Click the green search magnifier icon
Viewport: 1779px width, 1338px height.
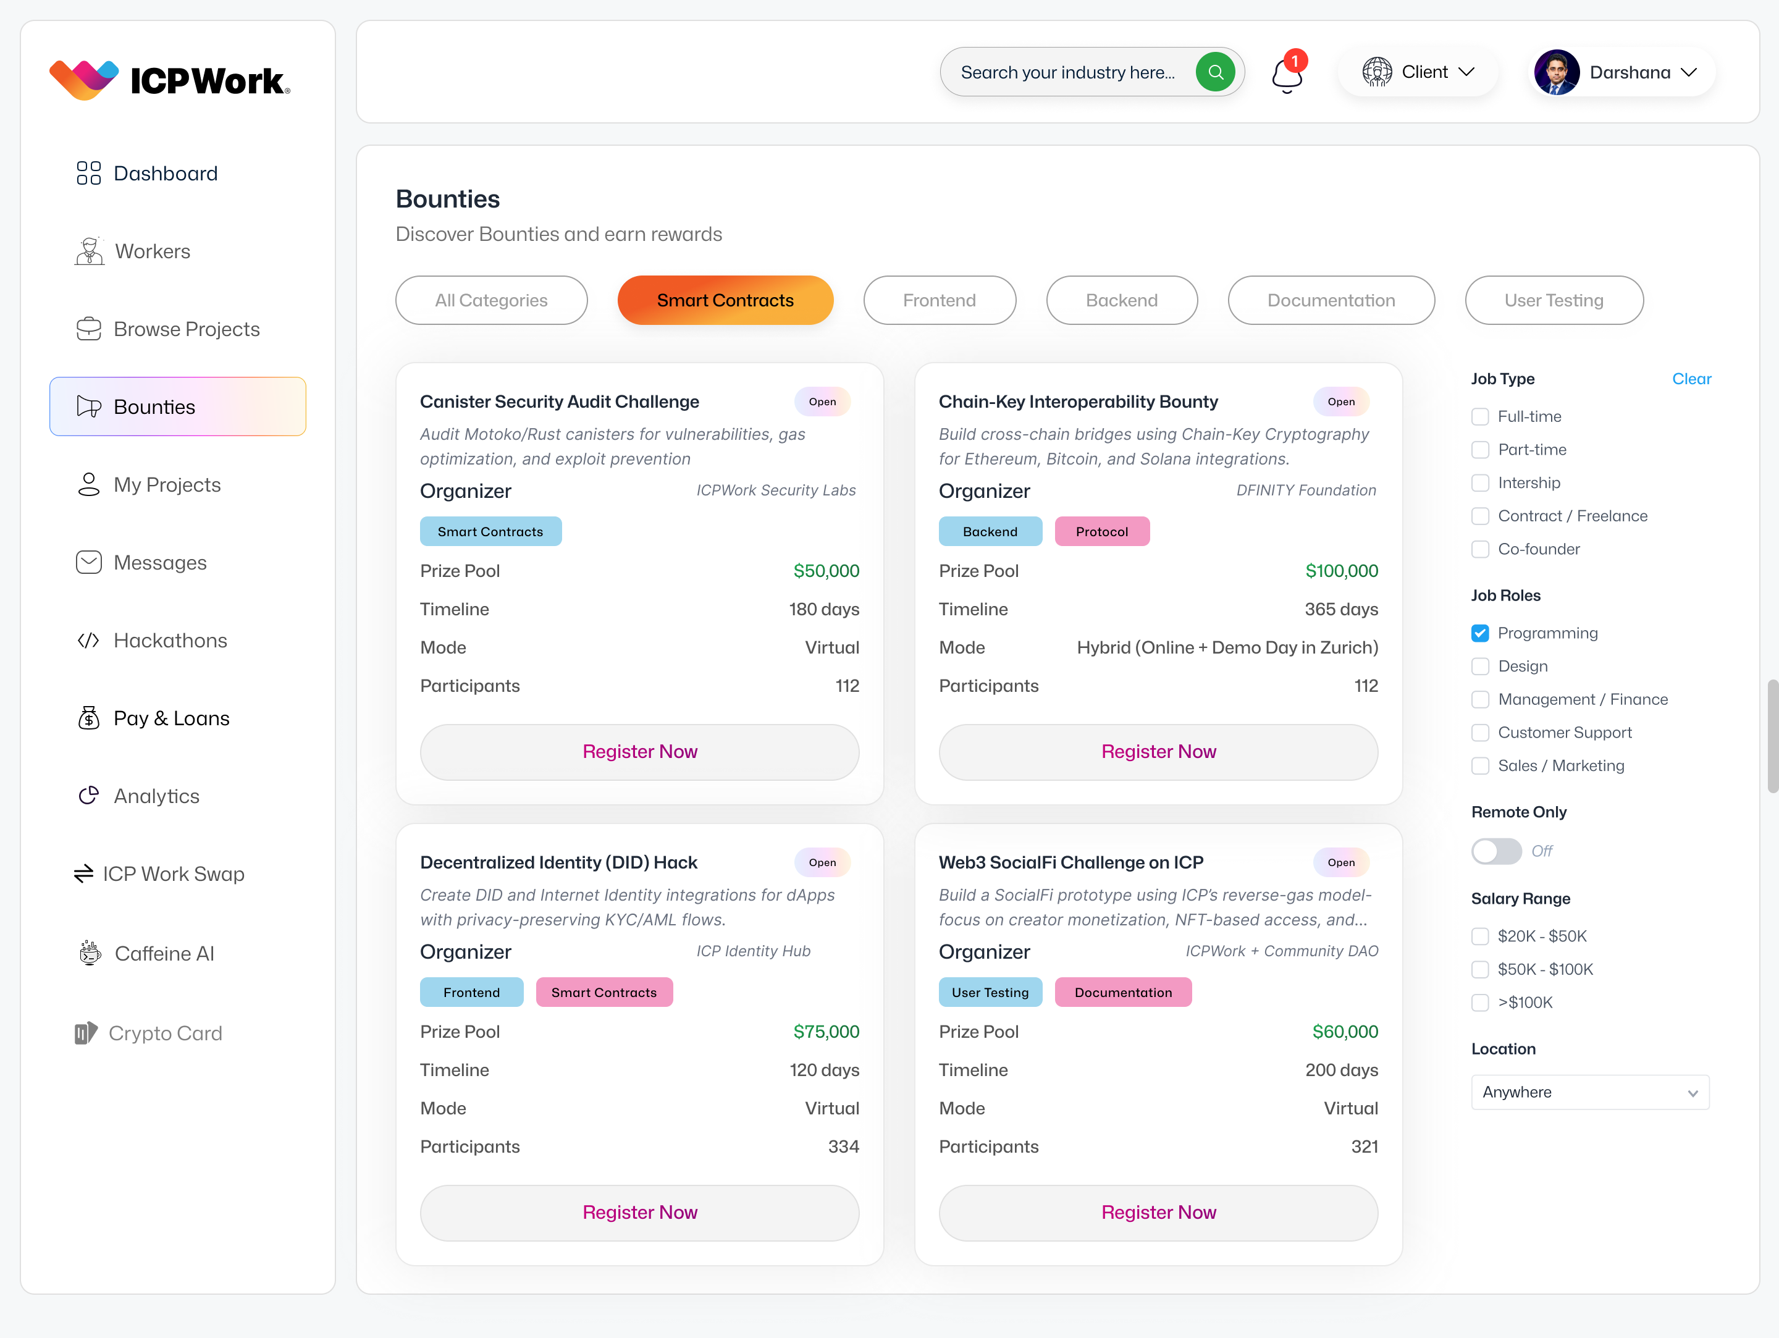[1215, 72]
